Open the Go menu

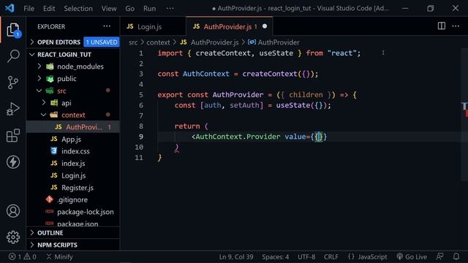pos(130,8)
